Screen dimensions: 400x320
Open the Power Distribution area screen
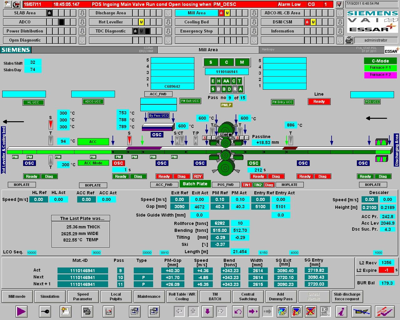pos(25,31)
